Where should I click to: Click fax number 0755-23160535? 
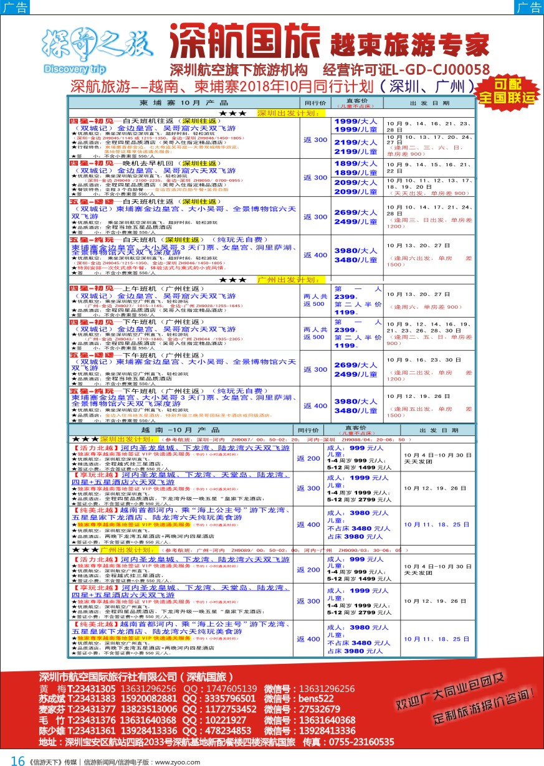point(361,742)
